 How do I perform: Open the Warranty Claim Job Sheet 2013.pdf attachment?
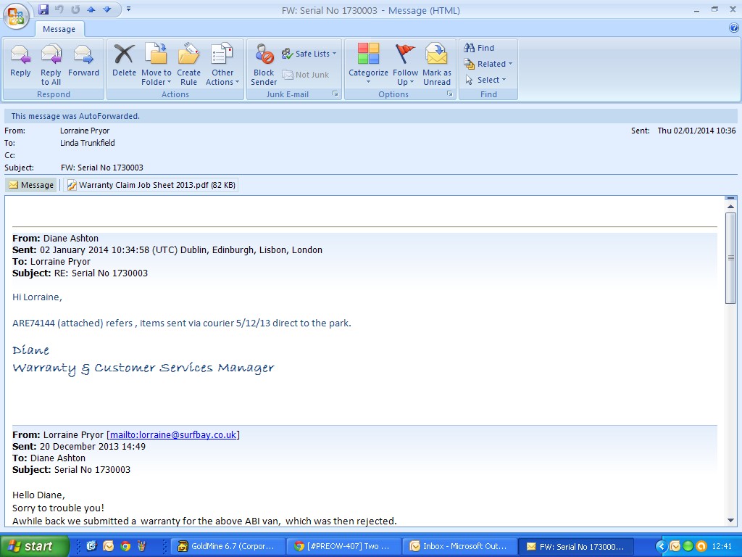(x=151, y=185)
